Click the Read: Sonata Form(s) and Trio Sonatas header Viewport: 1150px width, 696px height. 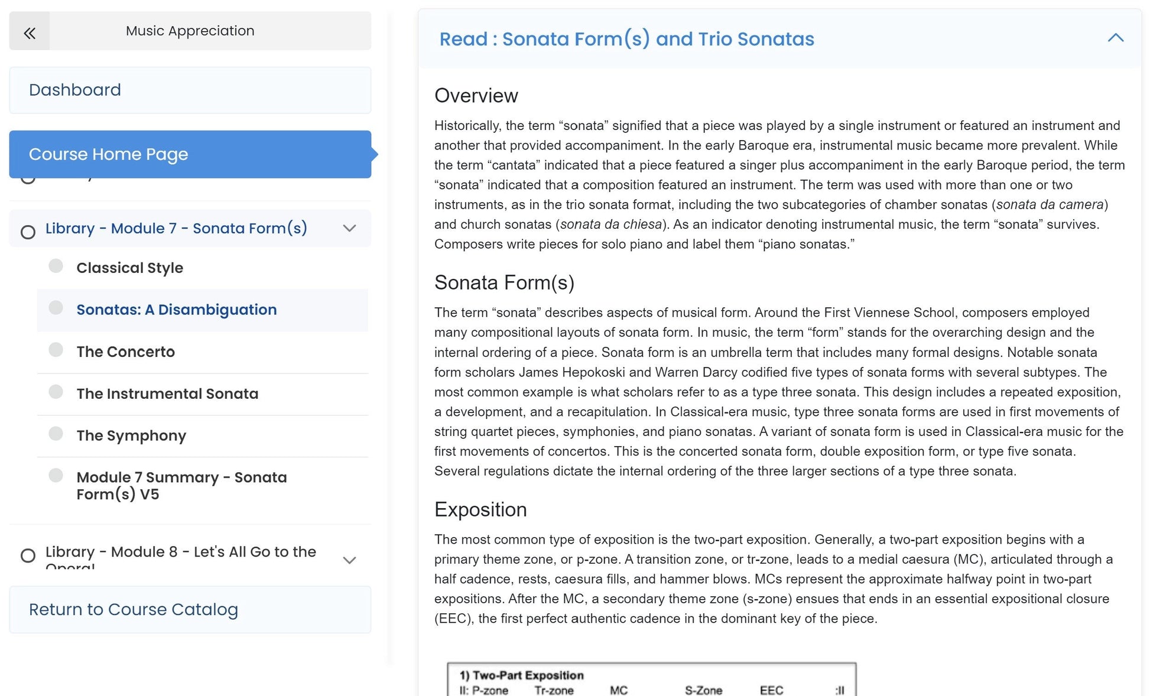pyautogui.click(x=626, y=39)
